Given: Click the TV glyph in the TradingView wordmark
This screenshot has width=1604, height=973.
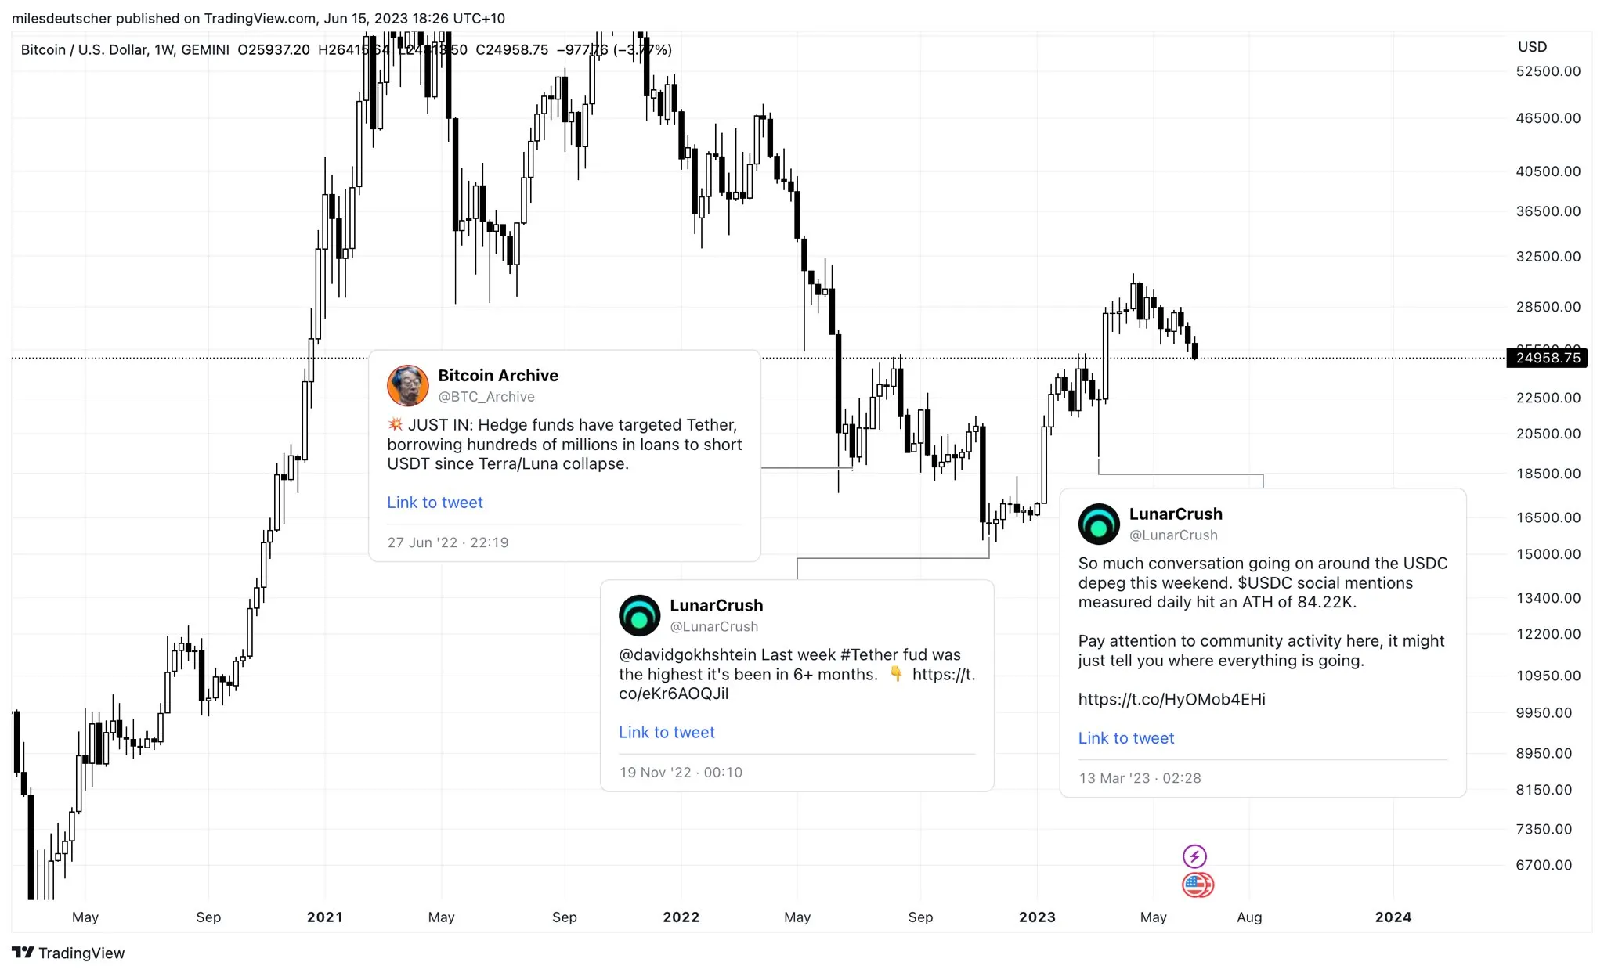Looking at the screenshot, I should pos(23,953).
